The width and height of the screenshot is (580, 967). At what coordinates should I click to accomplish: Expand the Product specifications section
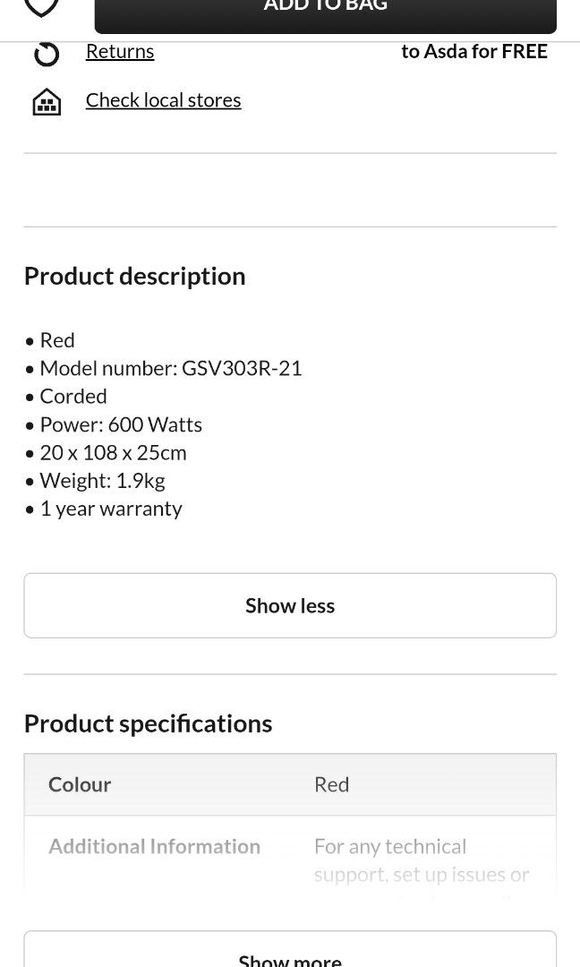289,956
